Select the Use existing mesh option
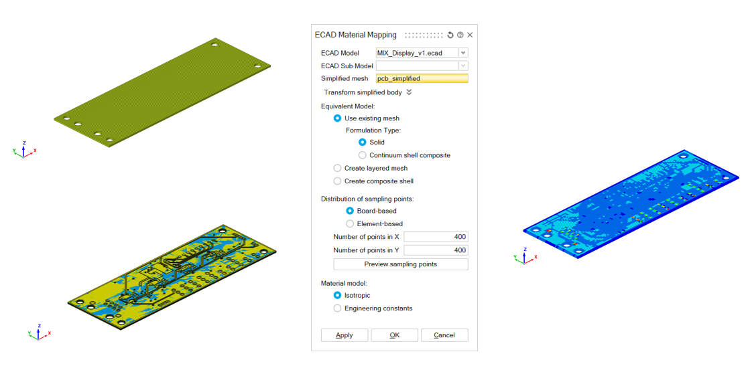 338,118
